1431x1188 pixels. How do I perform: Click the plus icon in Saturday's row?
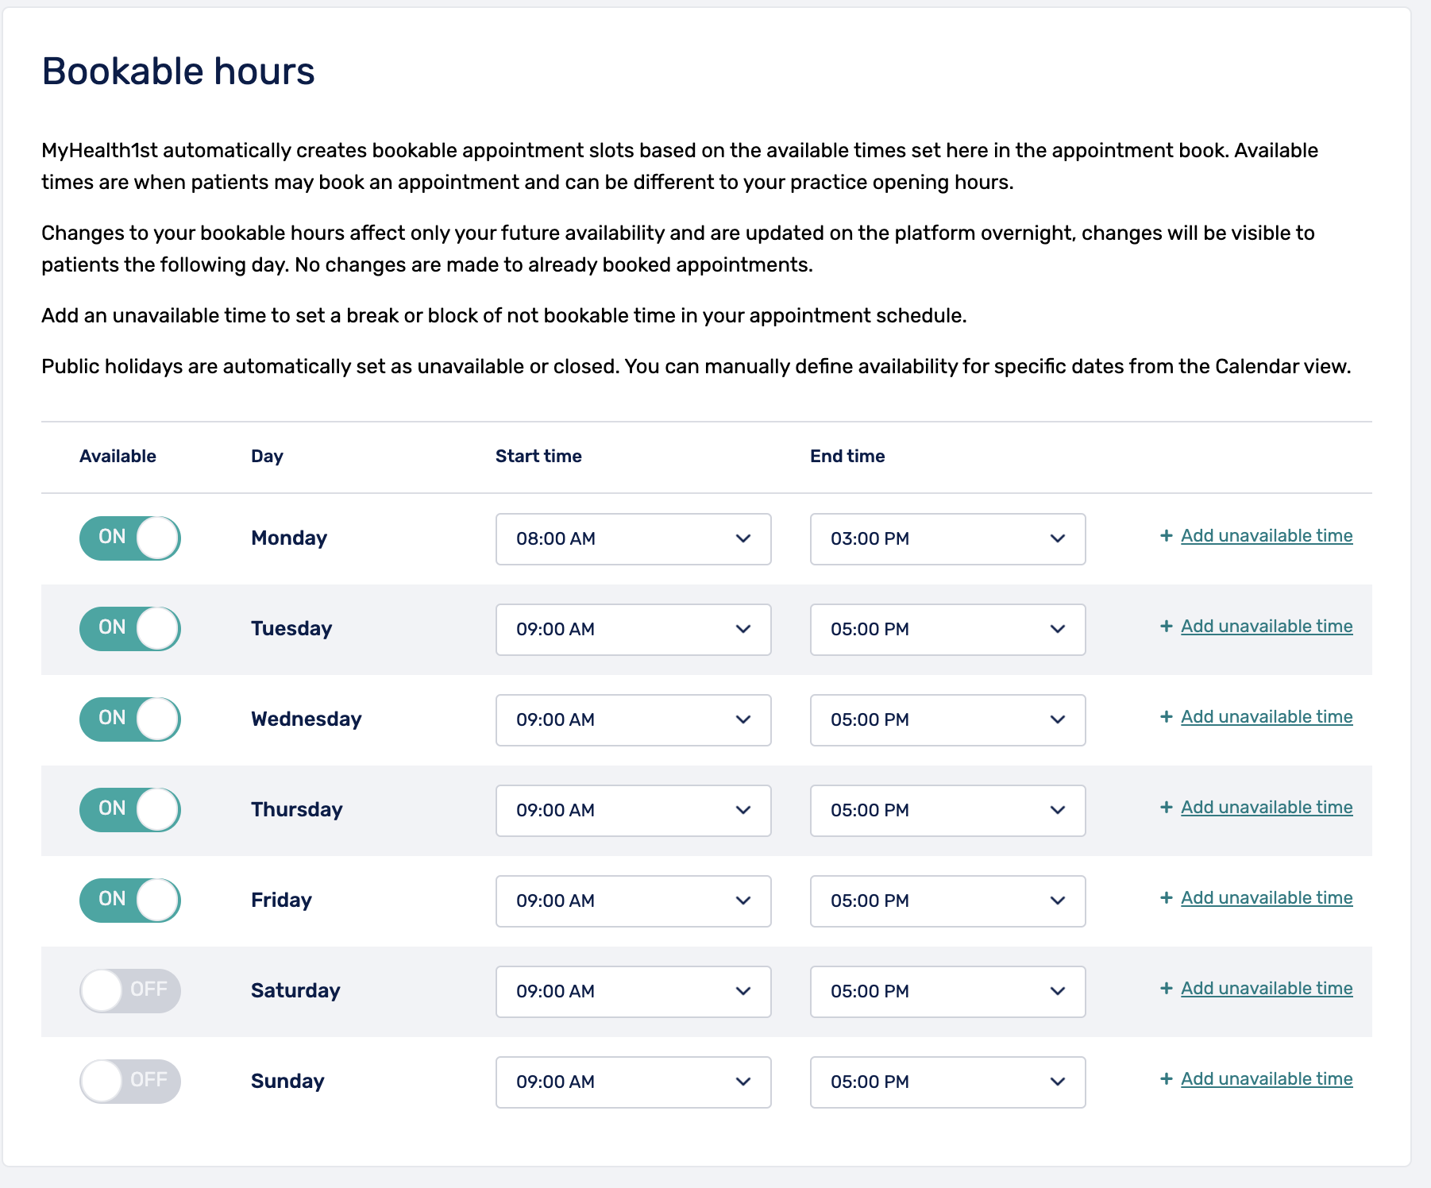[1166, 989]
